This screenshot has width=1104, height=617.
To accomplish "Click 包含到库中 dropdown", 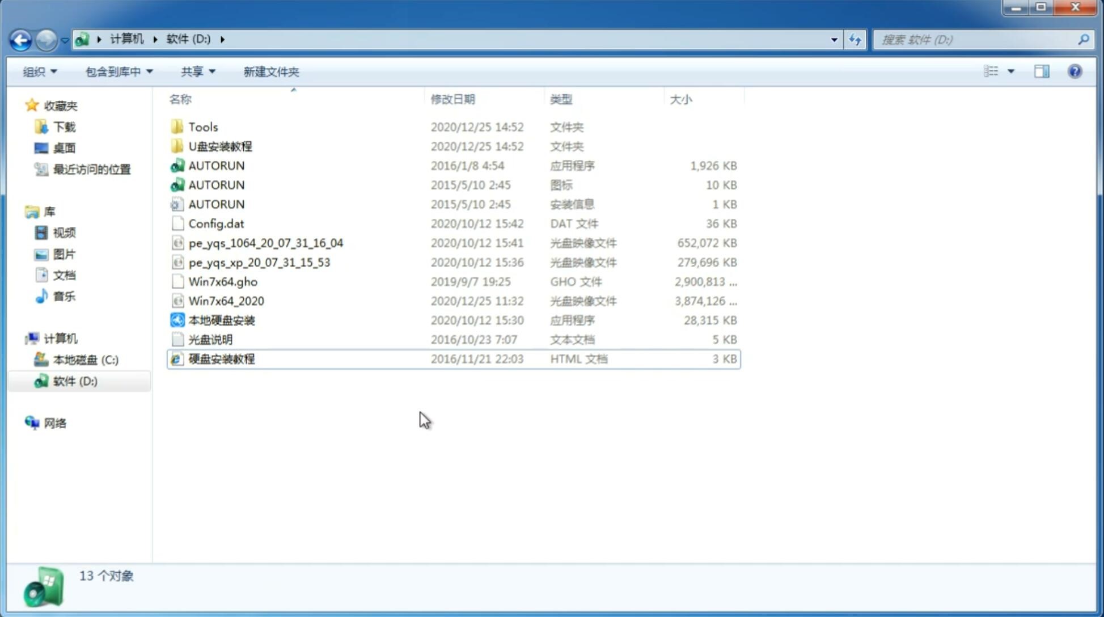I will [x=119, y=70].
